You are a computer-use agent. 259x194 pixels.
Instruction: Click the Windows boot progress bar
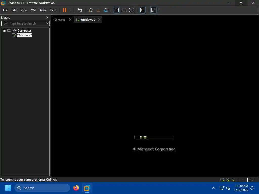[154, 138]
